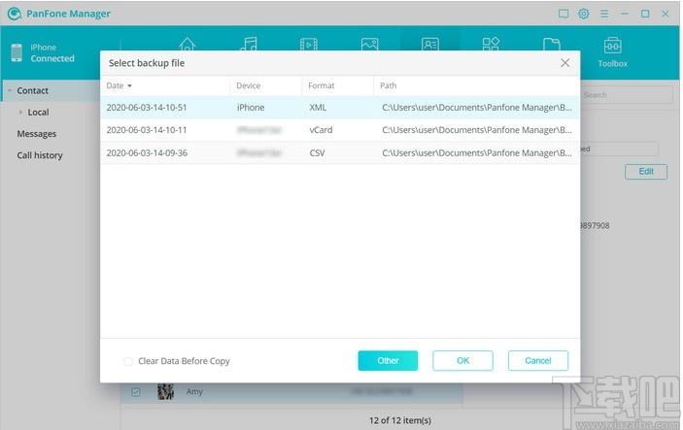This screenshot has height=430, width=683.
Task: Click the iPhone device cell
Action: pos(251,108)
